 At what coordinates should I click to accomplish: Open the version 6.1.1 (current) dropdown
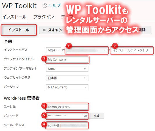tap(67, 87)
